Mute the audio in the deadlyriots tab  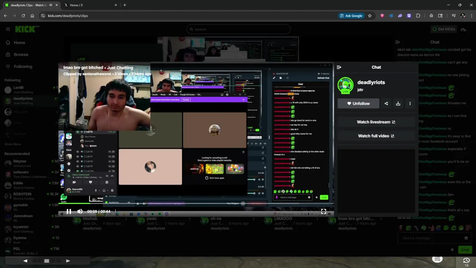[x=51, y=5]
